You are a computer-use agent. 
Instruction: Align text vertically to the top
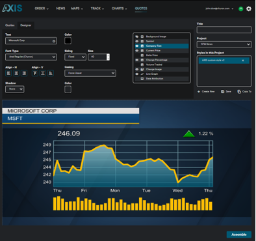pos(35,73)
